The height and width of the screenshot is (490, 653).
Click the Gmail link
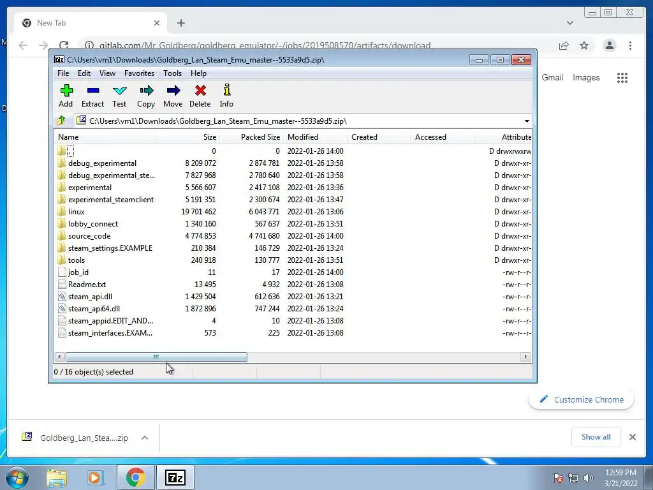point(552,77)
